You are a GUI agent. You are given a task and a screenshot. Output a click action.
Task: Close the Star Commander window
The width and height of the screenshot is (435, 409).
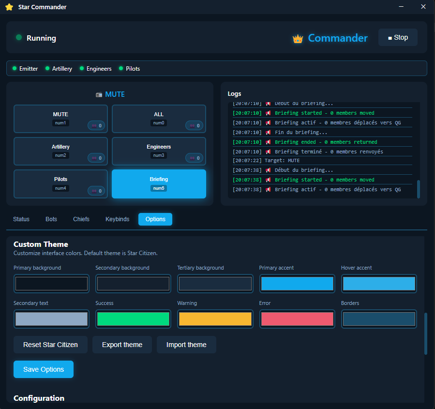423,7
